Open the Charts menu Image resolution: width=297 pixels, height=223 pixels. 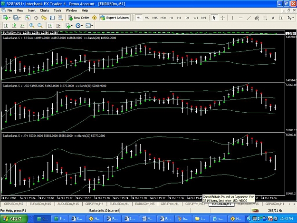(x=45, y=10)
